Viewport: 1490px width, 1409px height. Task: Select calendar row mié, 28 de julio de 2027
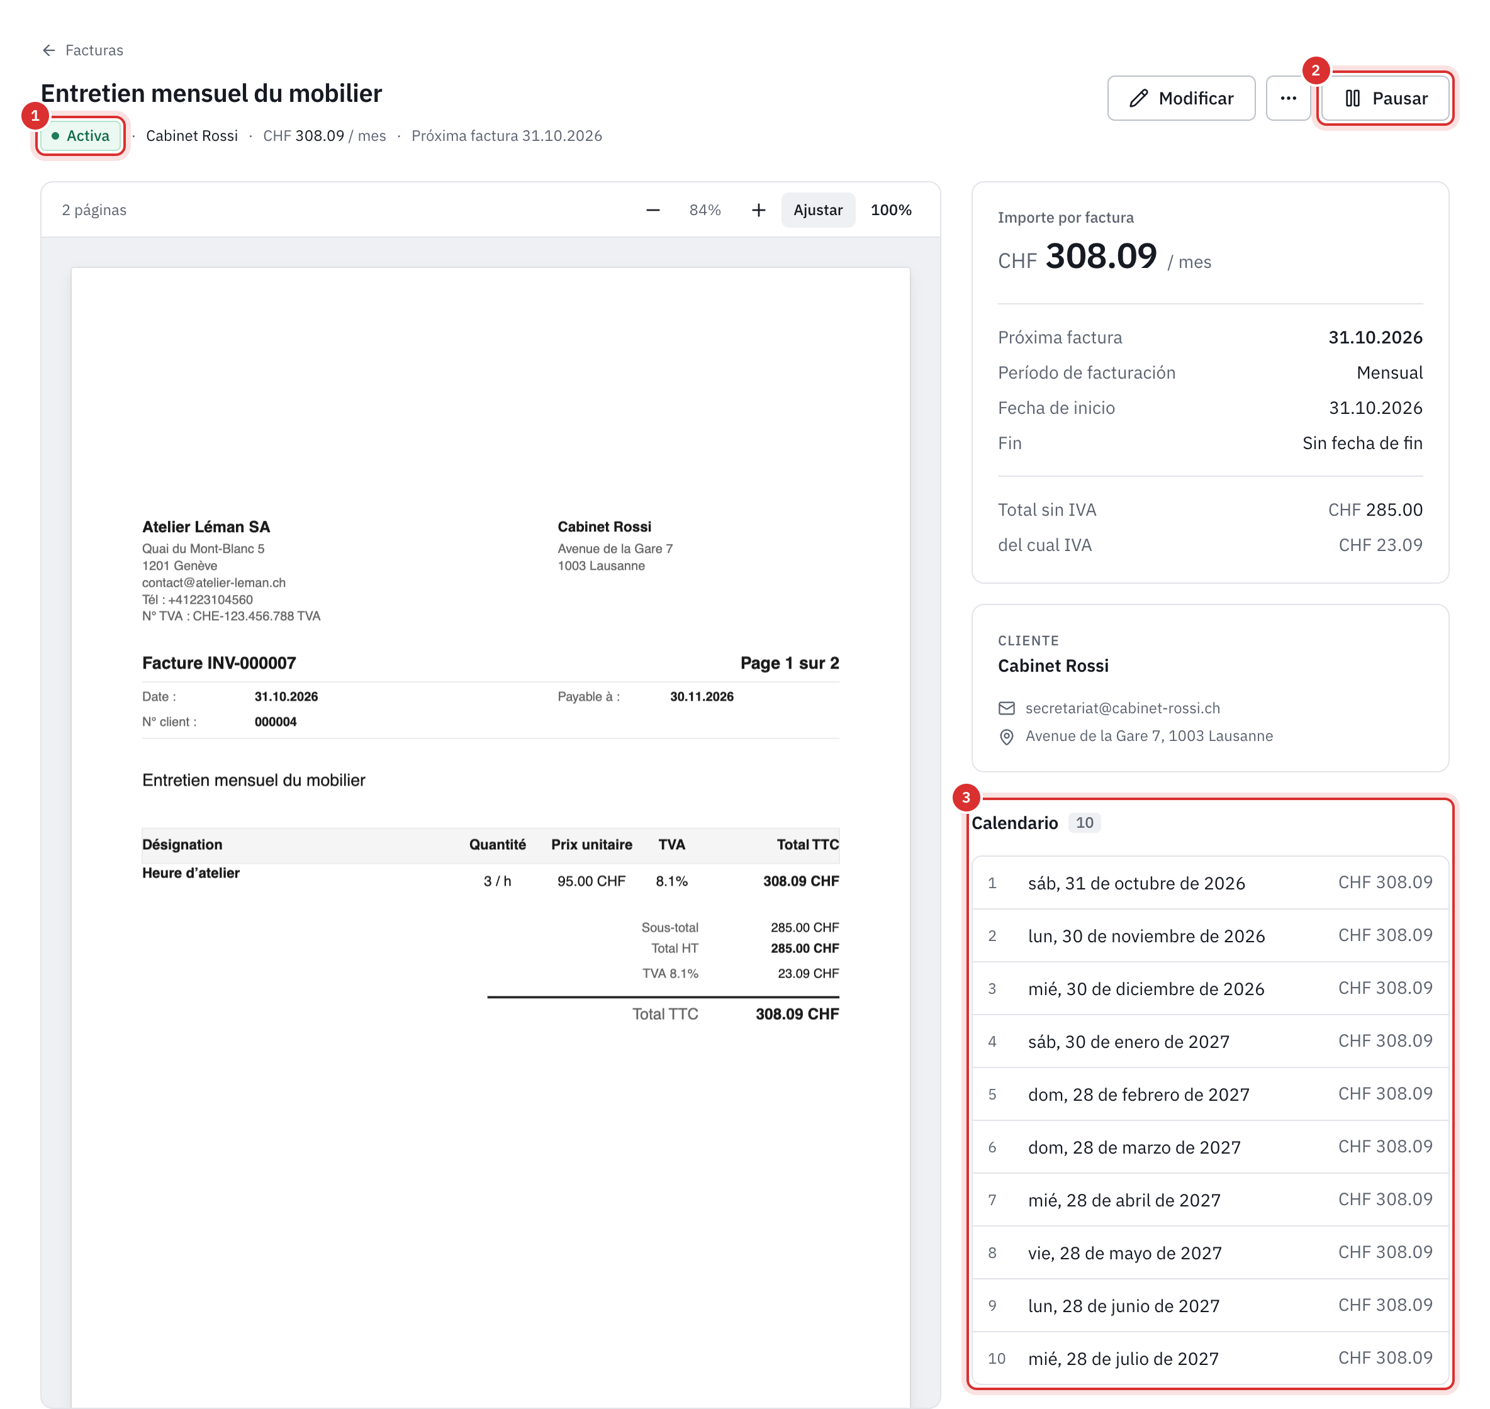pos(1210,1358)
